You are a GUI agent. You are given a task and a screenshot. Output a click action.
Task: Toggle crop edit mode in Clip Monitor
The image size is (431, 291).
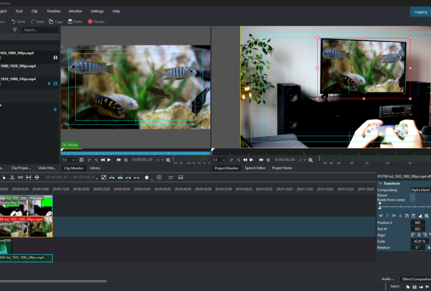(x=126, y=160)
